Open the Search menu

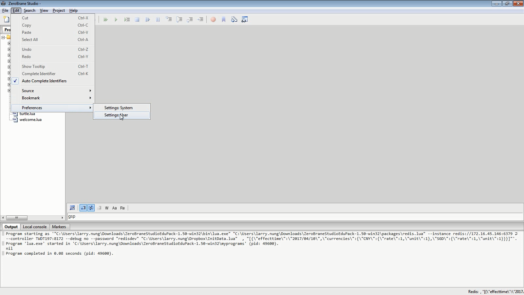[29, 10]
